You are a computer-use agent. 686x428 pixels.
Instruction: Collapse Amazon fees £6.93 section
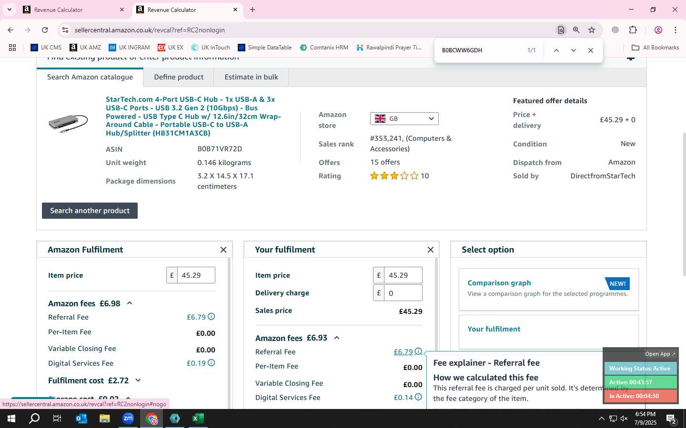click(337, 338)
